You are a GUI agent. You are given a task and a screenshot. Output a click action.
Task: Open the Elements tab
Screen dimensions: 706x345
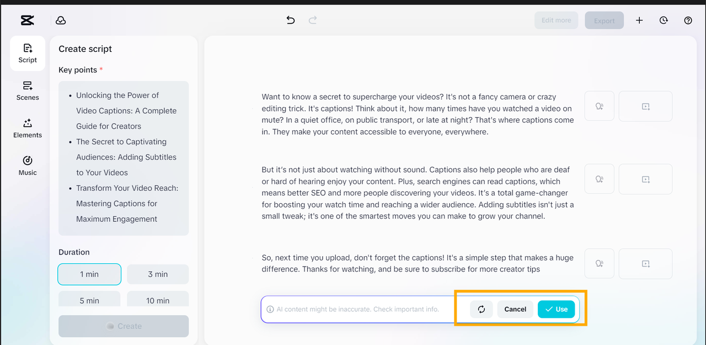28,129
